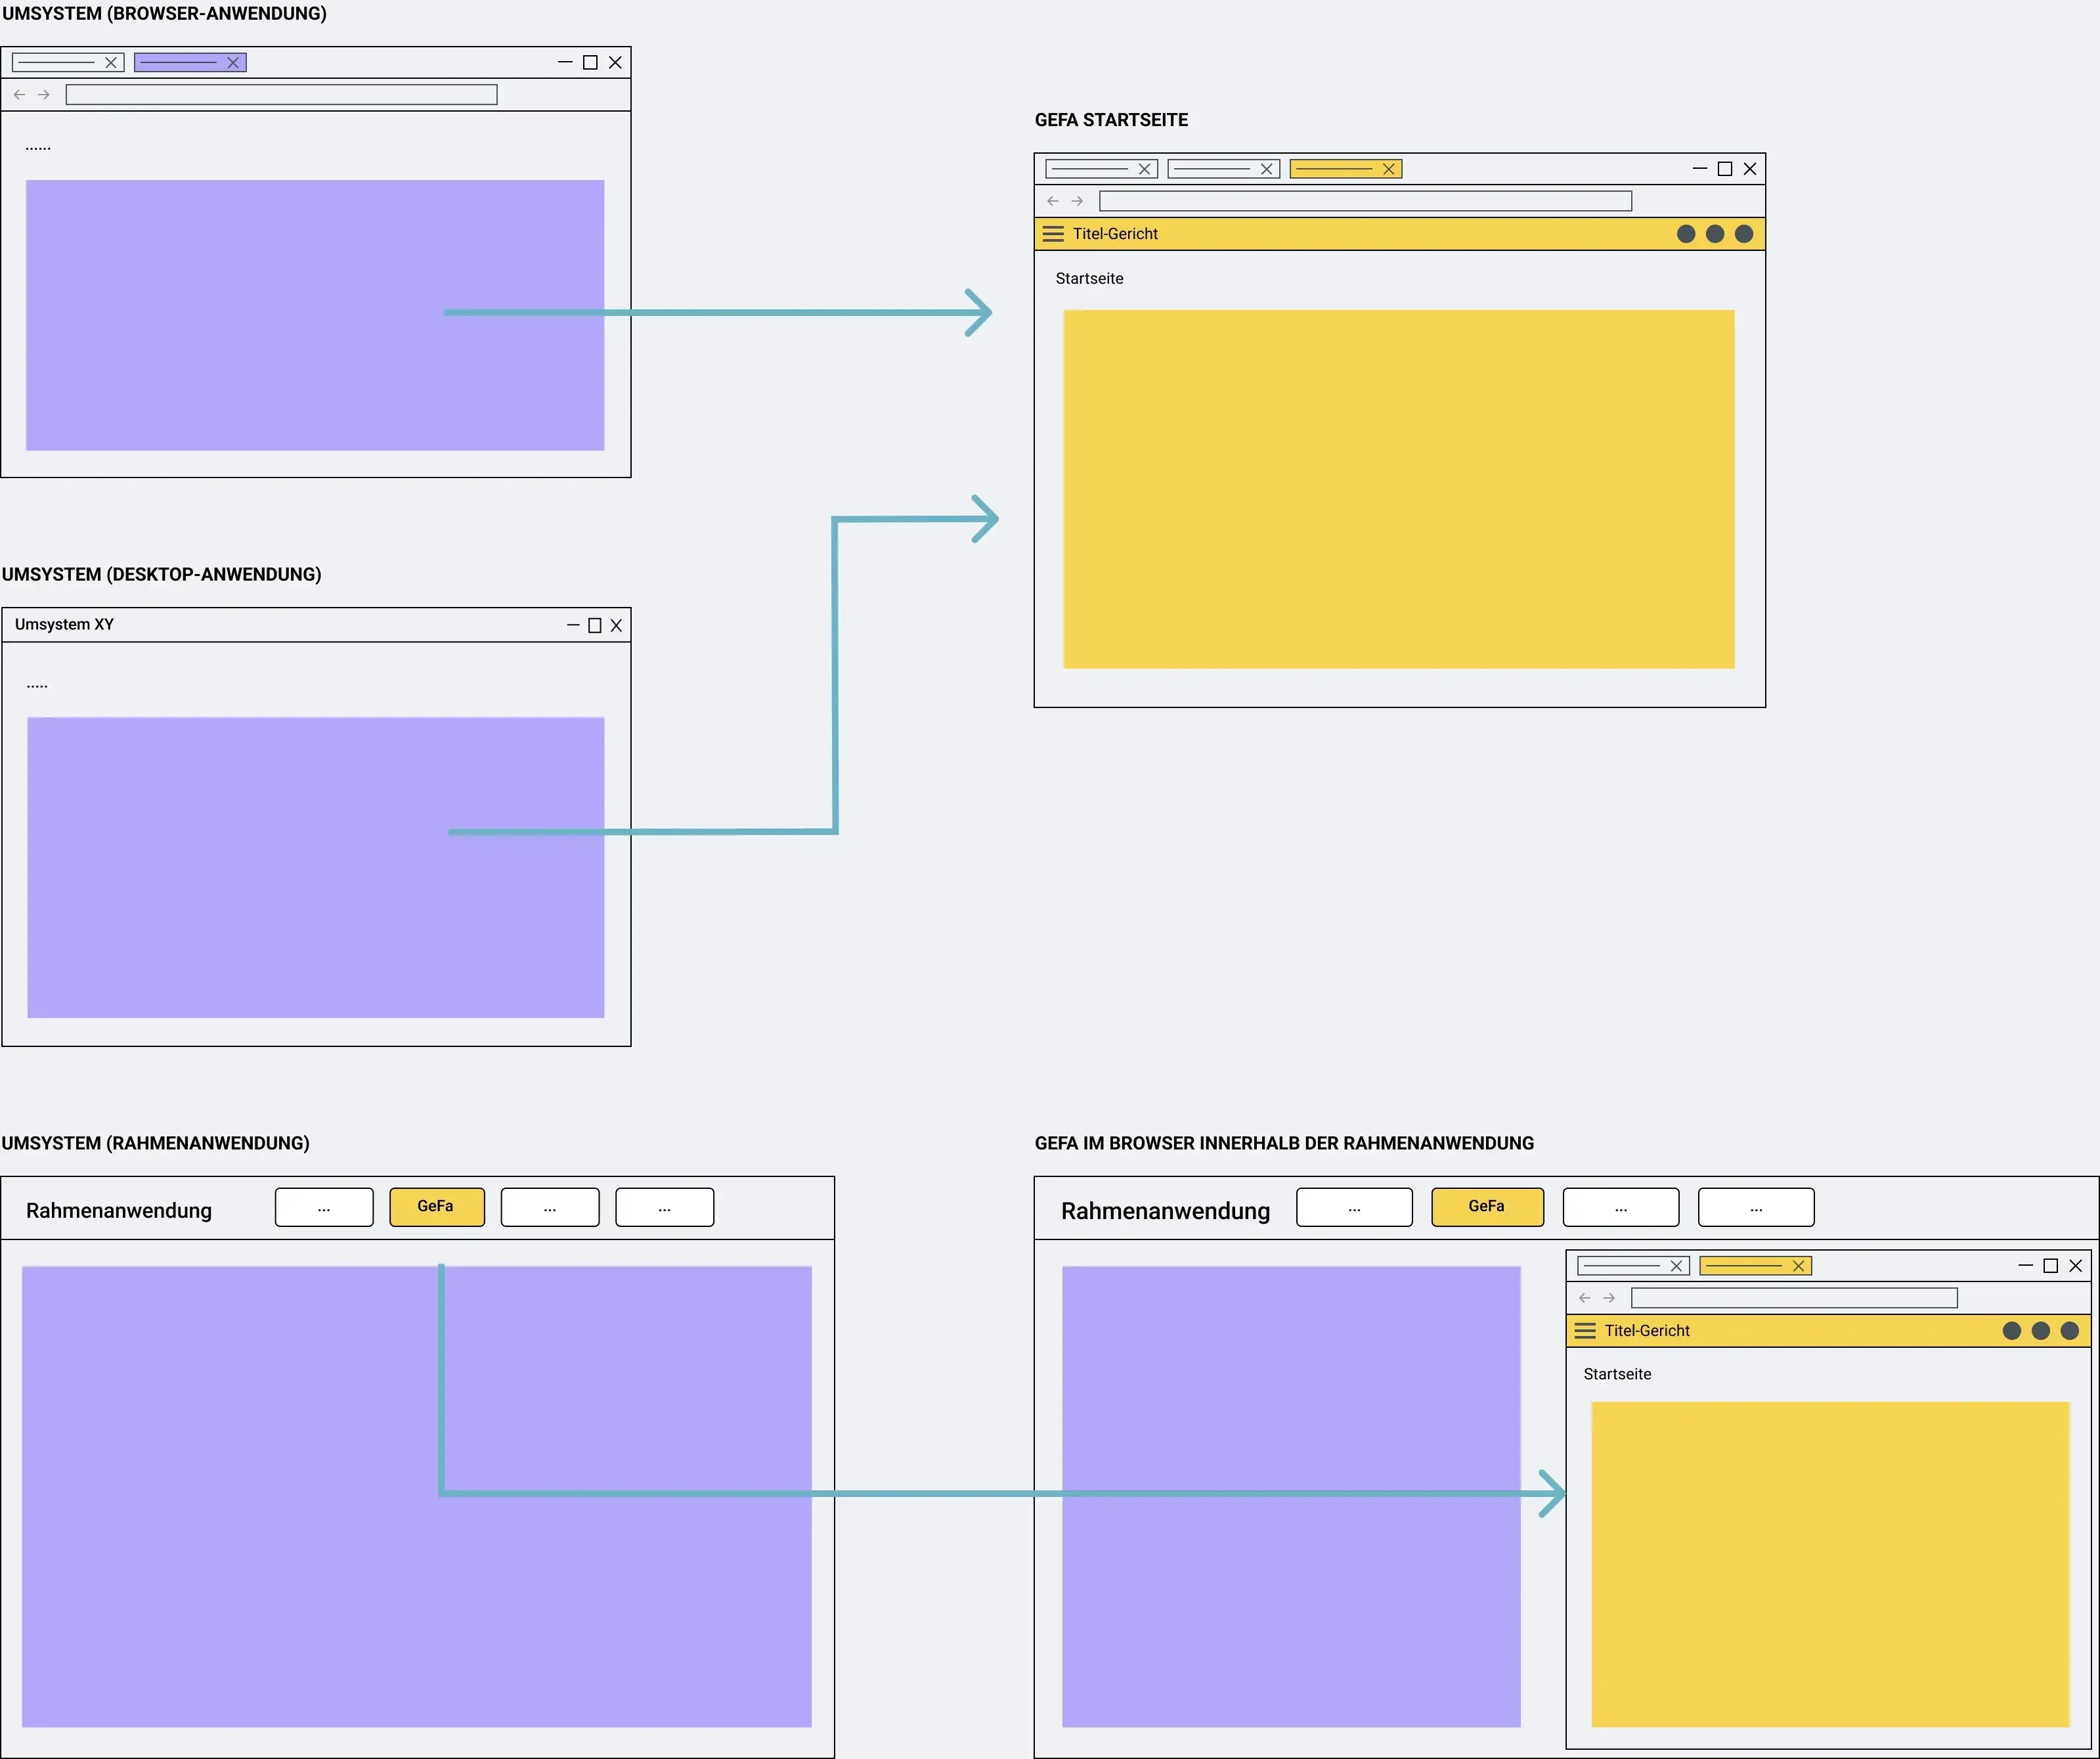Image resolution: width=2100 pixels, height=1759 pixels.
Task: Click the address bar in GeFa Startseite browser
Action: 1365,201
